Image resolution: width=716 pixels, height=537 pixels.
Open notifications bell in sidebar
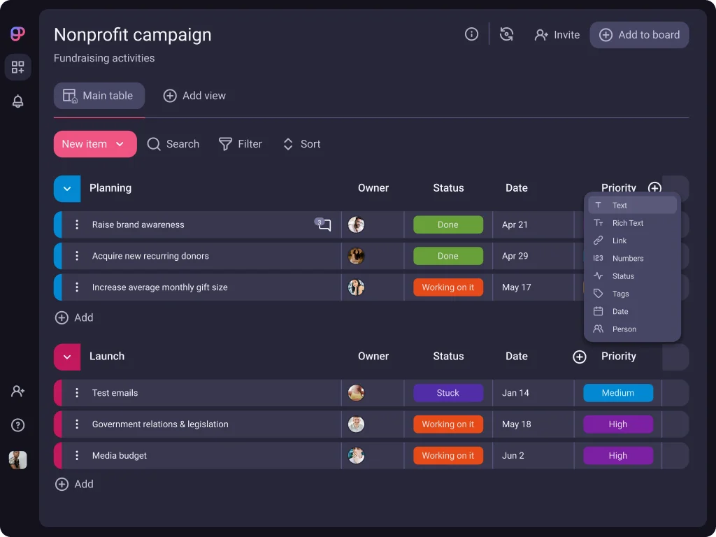(x=17, y=101)
